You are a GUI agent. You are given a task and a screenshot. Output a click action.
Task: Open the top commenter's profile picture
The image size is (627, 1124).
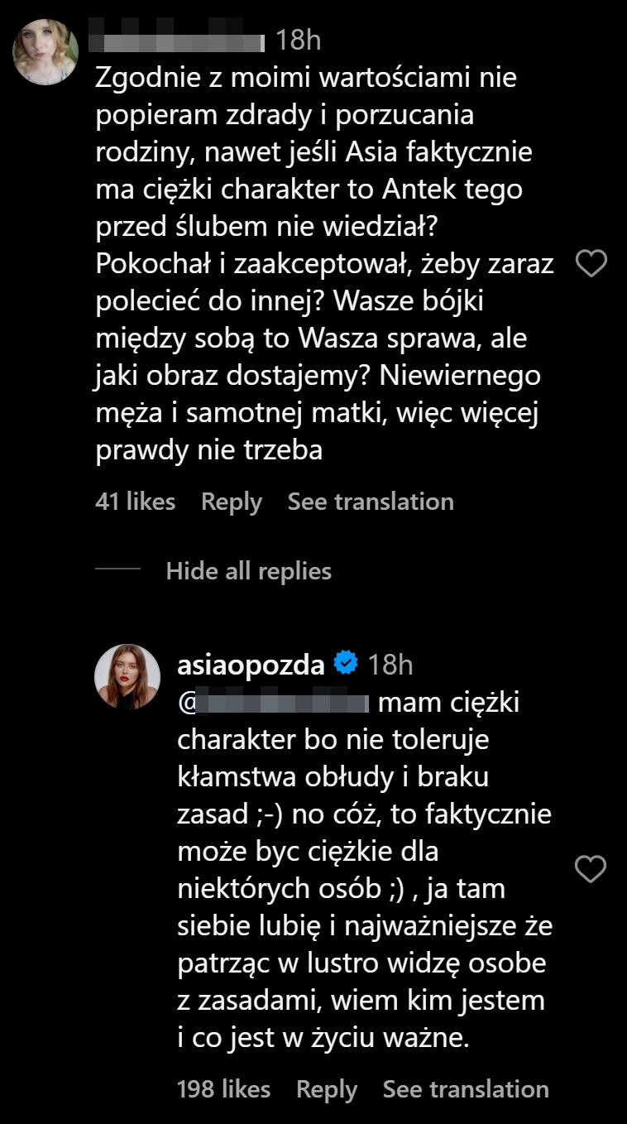pos(45,51)
